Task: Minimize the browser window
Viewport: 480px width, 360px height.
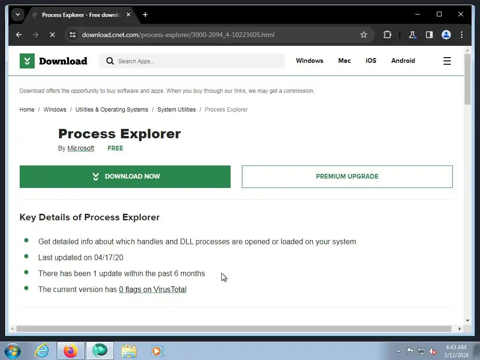Action: 418,14
